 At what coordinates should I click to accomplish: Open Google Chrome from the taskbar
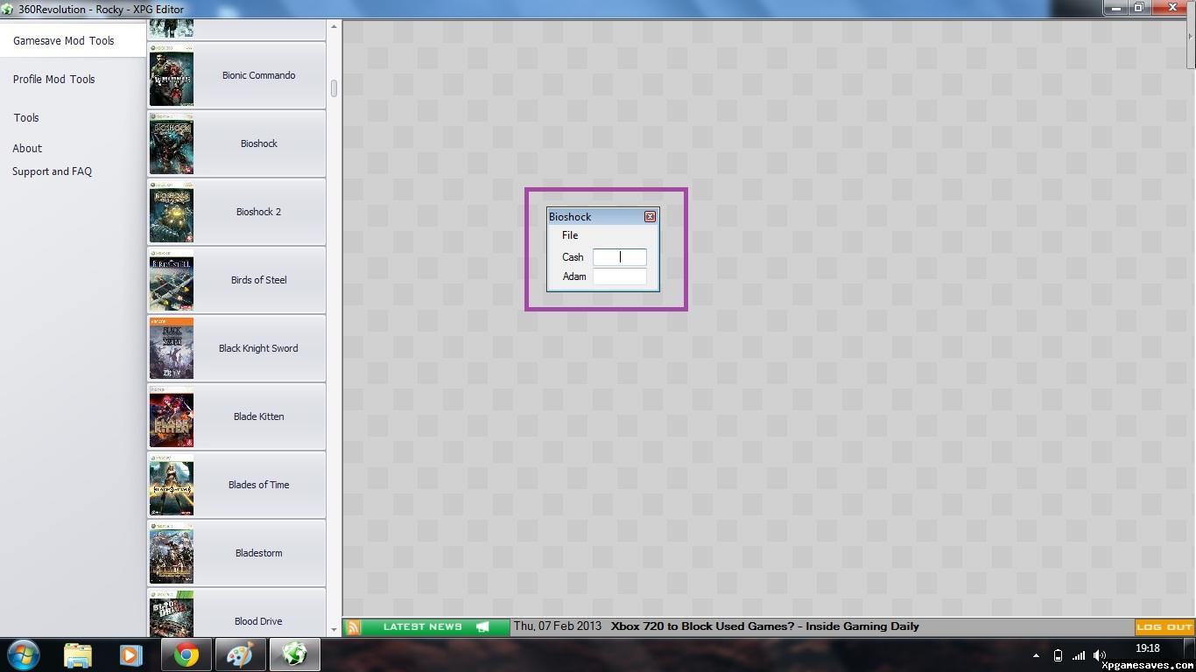point(186,654)
